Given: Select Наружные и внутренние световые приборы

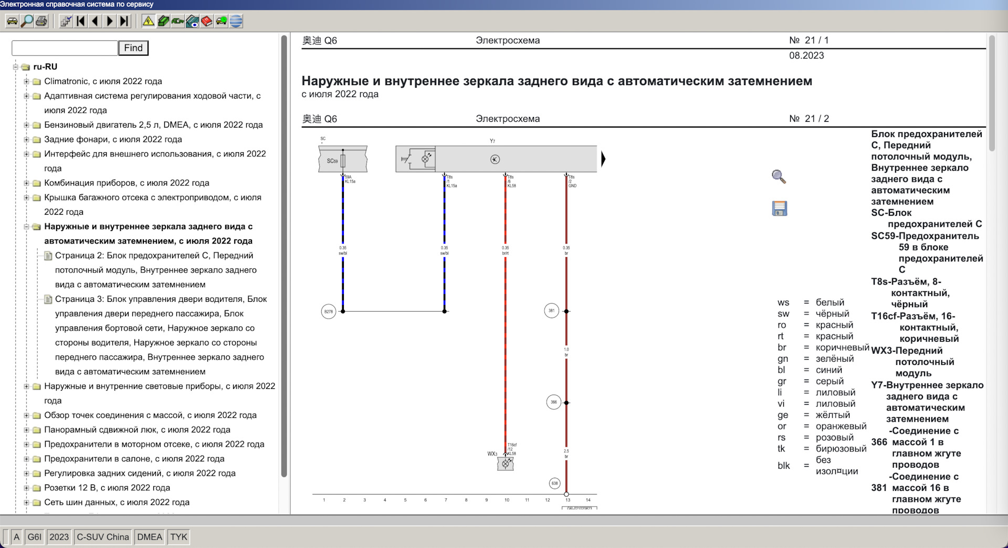Looking at the screenshot, I should coord(160,393).
